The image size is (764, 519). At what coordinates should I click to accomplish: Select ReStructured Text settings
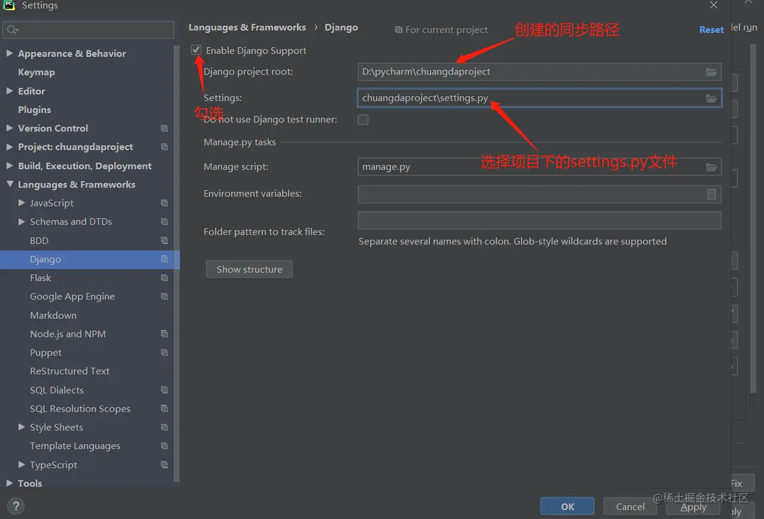(70, 371)
